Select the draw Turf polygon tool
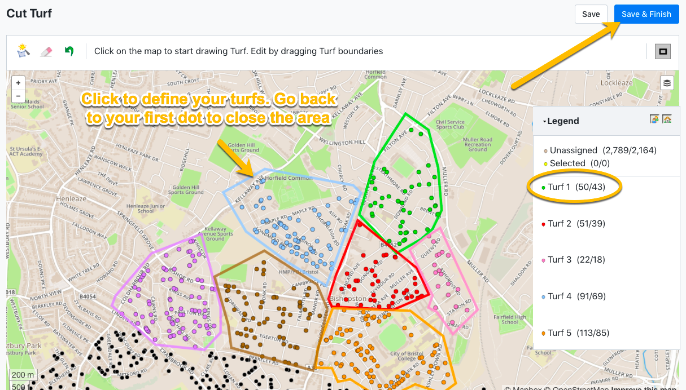This screenshot has height=390, width=686. pyautogui.click(x=23, y=51)
